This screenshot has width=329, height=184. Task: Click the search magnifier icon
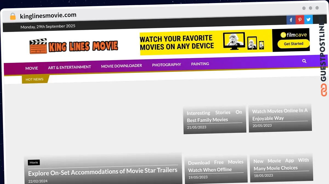(x=304, y=61)
